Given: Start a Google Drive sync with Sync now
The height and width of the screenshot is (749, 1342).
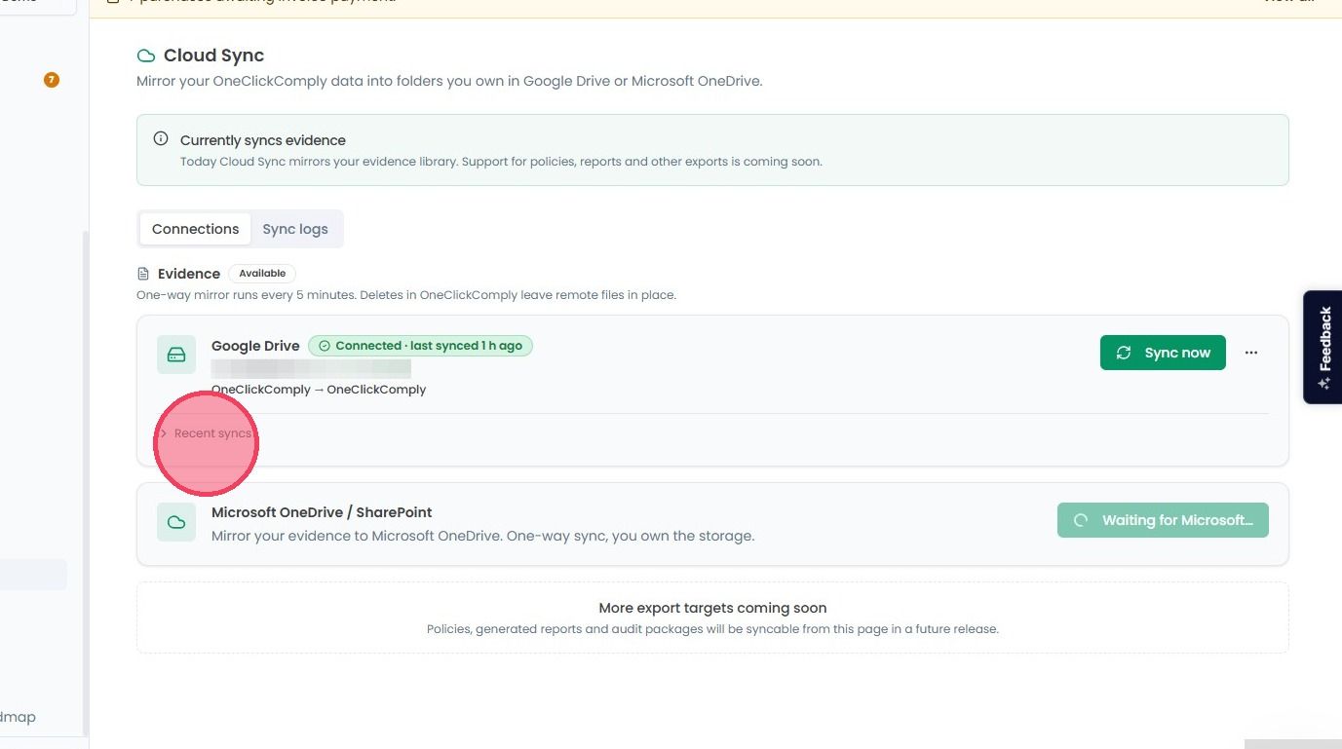Looking at the screenshot, I should 1163,353.
